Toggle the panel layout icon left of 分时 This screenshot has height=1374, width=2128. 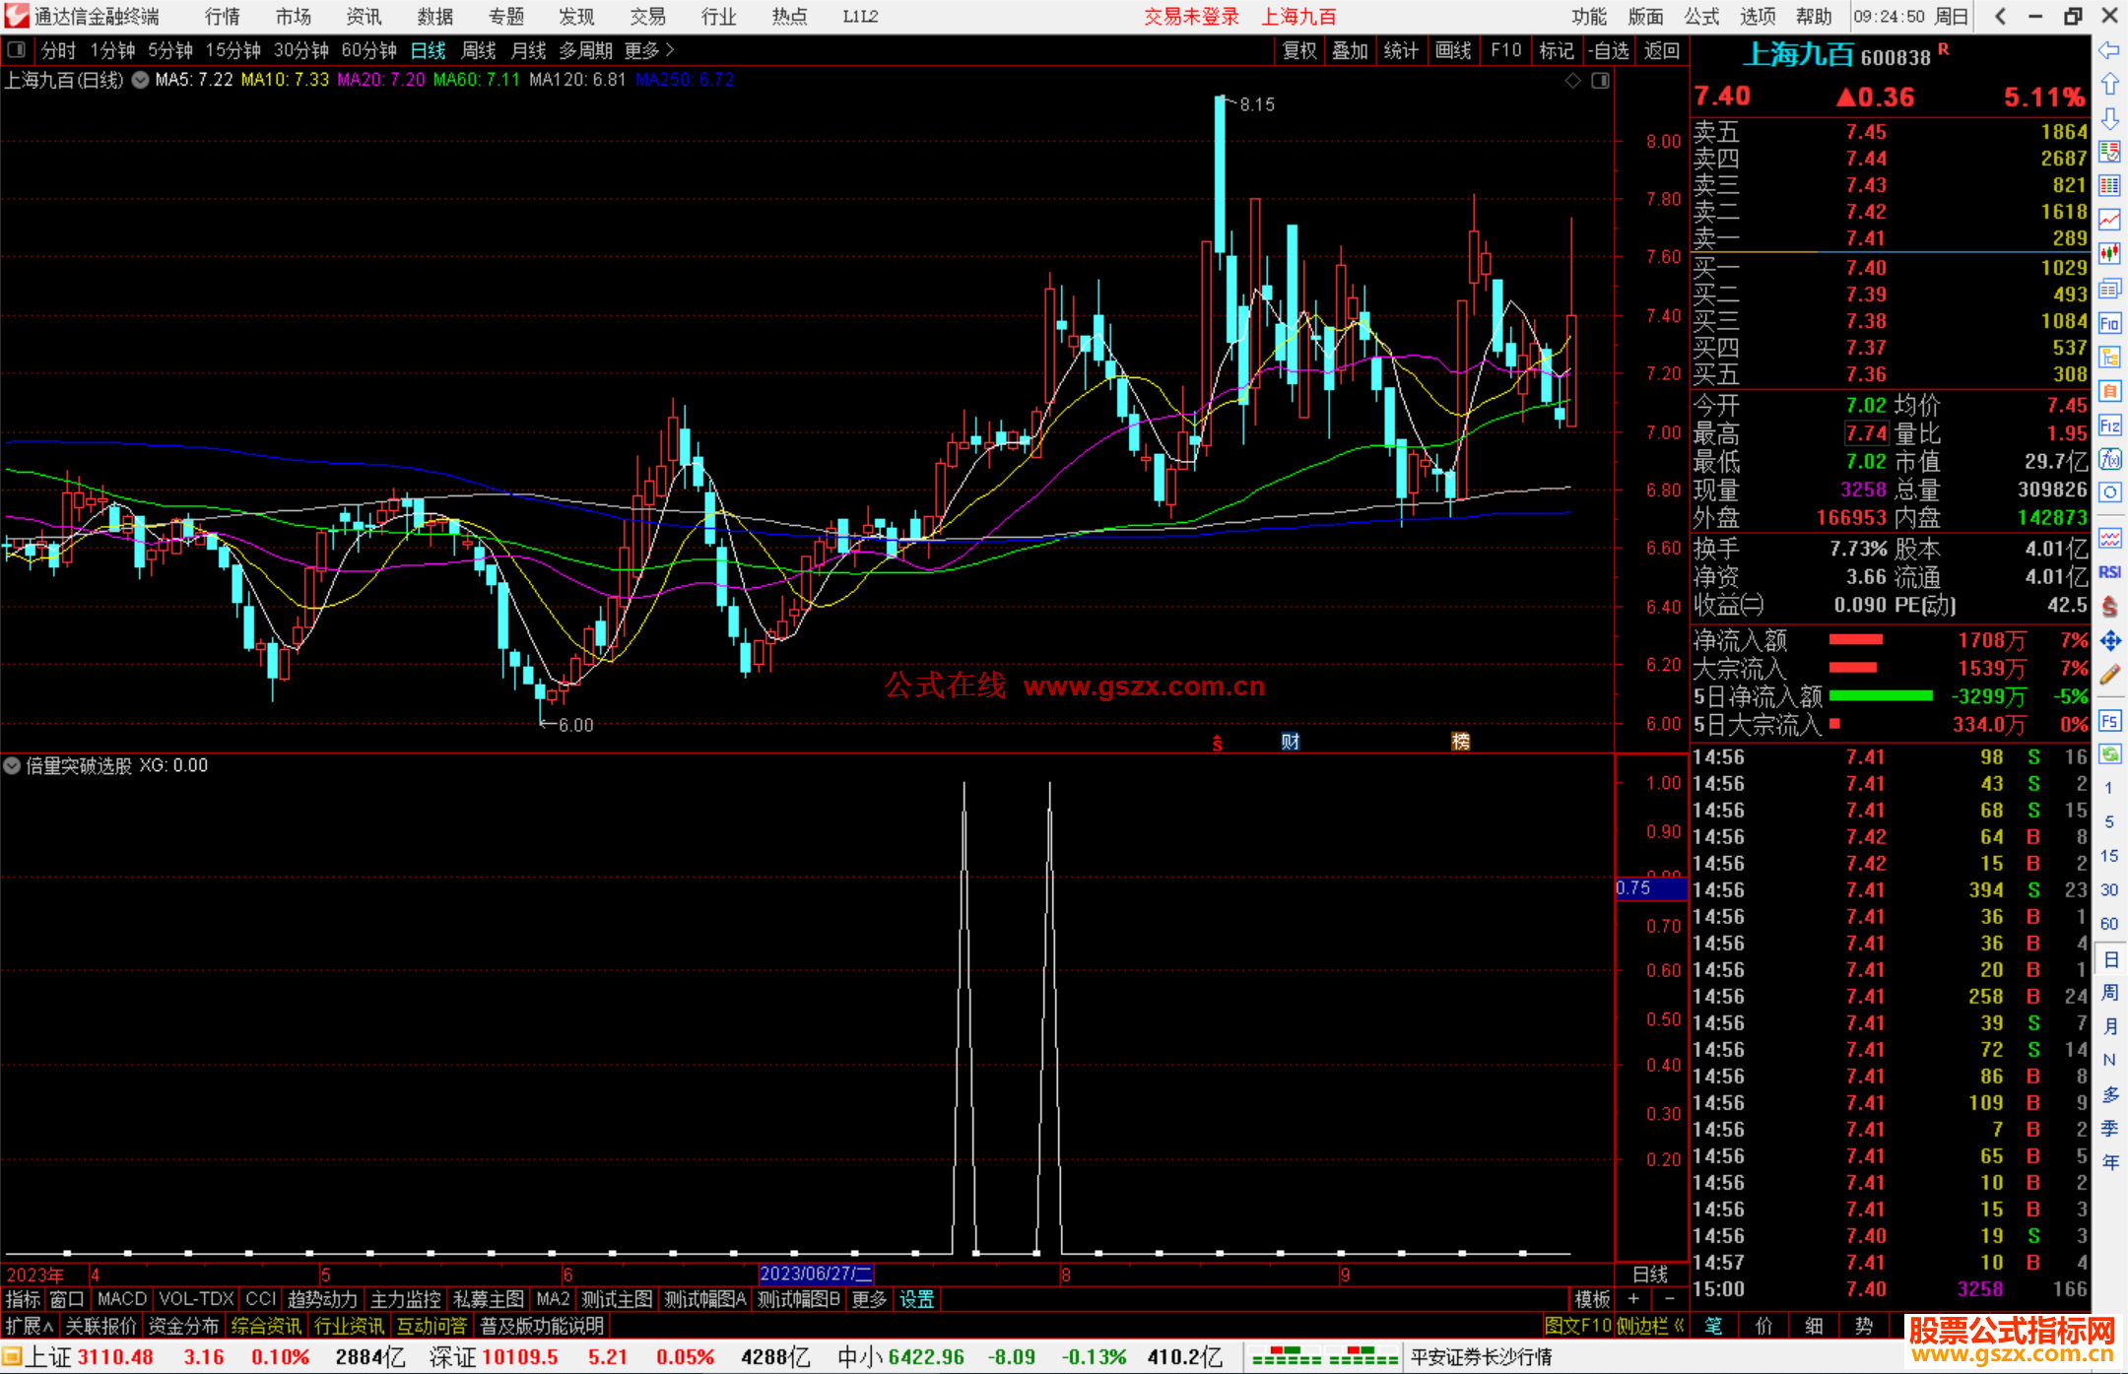pos(17,49)
